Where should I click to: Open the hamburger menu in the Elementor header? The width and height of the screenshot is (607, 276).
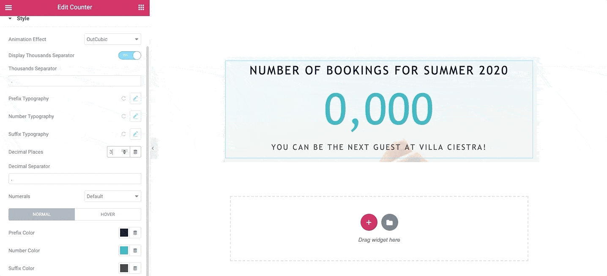click(8, 7)
